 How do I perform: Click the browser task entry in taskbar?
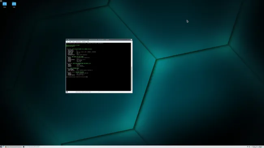[x=13, y=147]
